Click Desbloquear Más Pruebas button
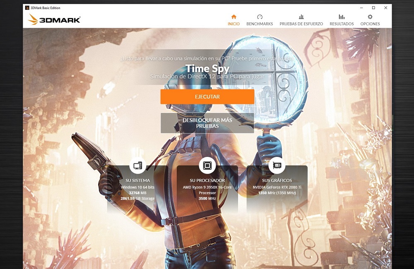 click(x=207, y=123)
